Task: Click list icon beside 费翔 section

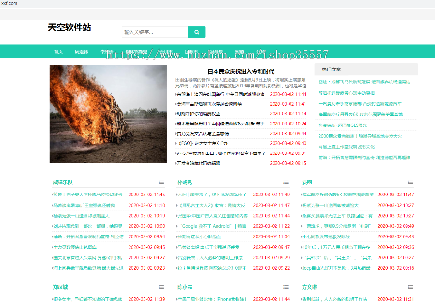Action: [x=411, y=182]
